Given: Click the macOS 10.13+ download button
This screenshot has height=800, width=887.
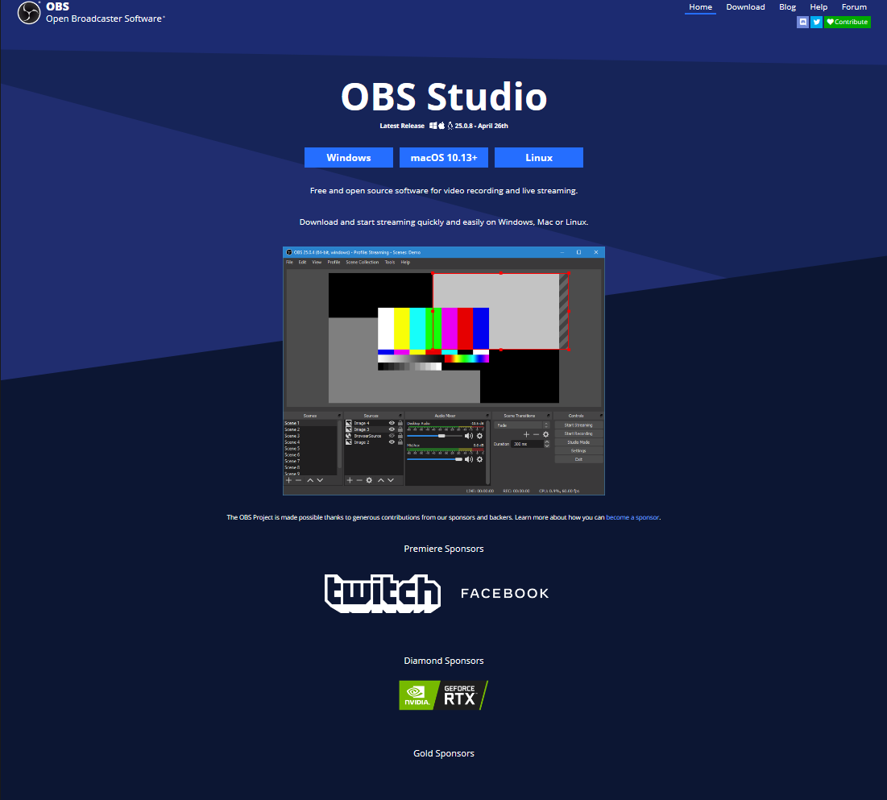Looking at the screenshot, I should tap(443, 158).
